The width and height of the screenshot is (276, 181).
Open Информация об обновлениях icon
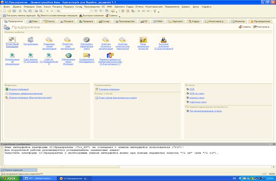pyautogui.click(x=12, y=55)
